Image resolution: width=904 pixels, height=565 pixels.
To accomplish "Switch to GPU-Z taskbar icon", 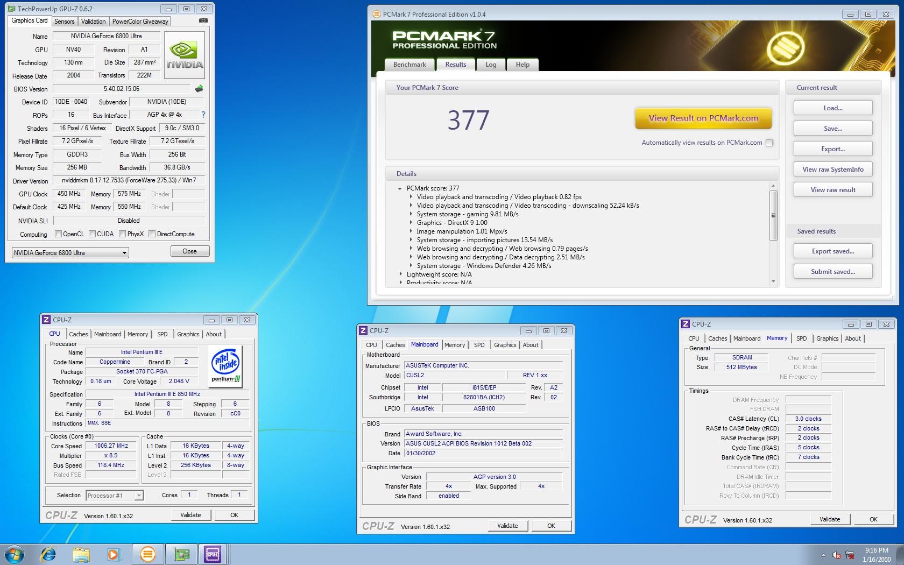I will [x=181, y=554].
